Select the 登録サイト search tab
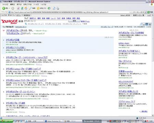This screenshot has height=123, width=154. coord(33,18)
